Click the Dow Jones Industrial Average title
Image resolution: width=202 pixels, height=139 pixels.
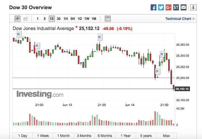click(x=43, y=28)
